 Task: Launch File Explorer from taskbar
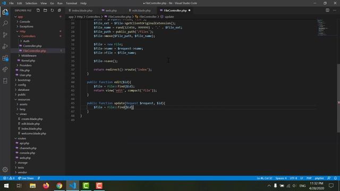(33, 186)
